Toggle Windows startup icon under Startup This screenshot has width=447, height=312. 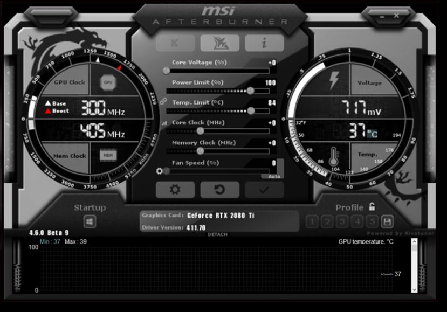90,221
